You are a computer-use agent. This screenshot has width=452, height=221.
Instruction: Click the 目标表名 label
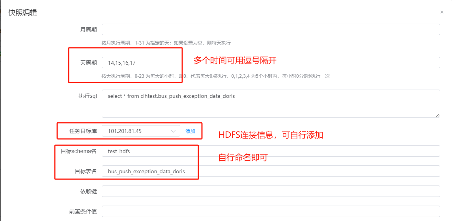point(86,171)
